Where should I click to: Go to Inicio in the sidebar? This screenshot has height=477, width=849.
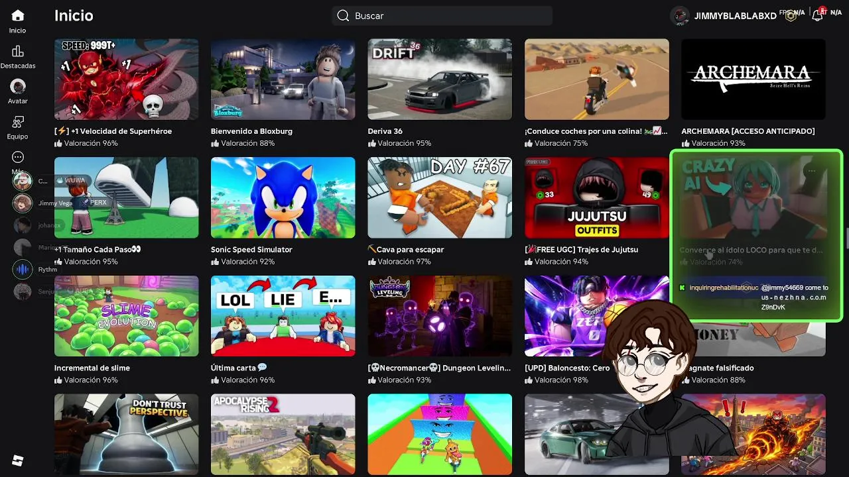[x=18, y=21]
